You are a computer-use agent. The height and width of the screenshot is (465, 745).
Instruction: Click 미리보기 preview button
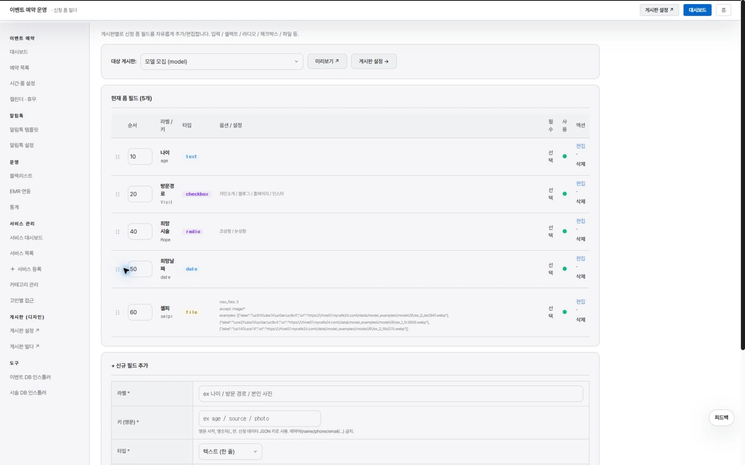[327, 61]
